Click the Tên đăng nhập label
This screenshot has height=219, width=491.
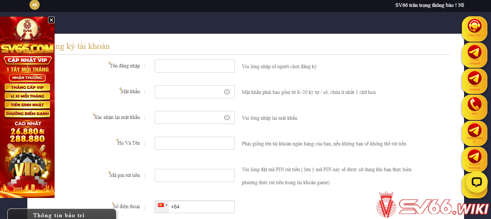click(x=125, y=66)
